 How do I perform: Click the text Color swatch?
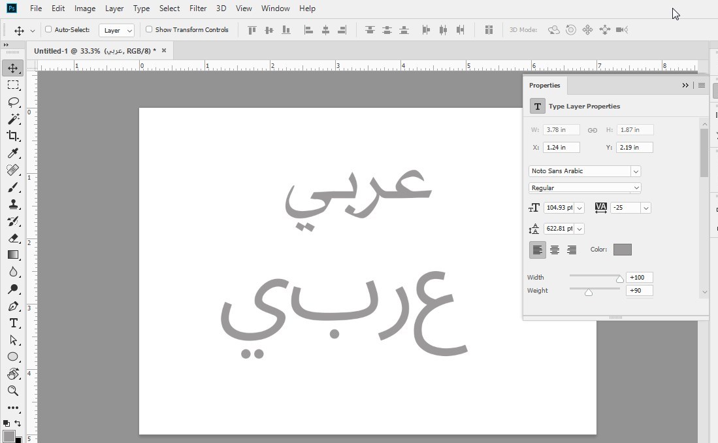623,250
